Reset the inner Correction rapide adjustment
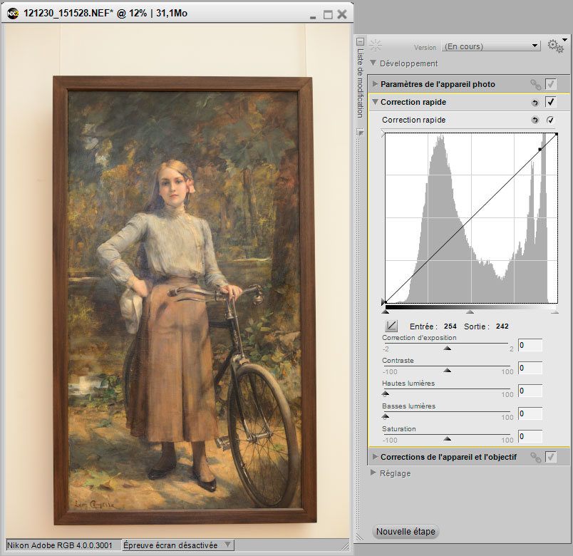Image resolution: width=573 pixels, height=556 pixels. pos(535,120)
